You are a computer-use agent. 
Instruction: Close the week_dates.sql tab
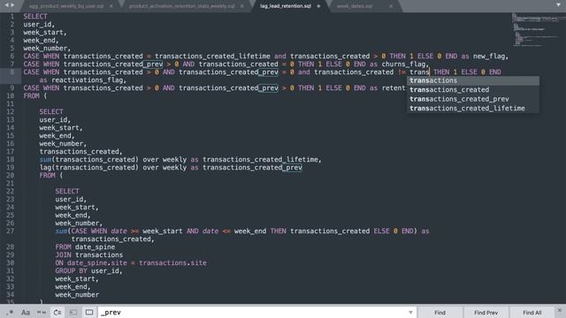(391, 6)
